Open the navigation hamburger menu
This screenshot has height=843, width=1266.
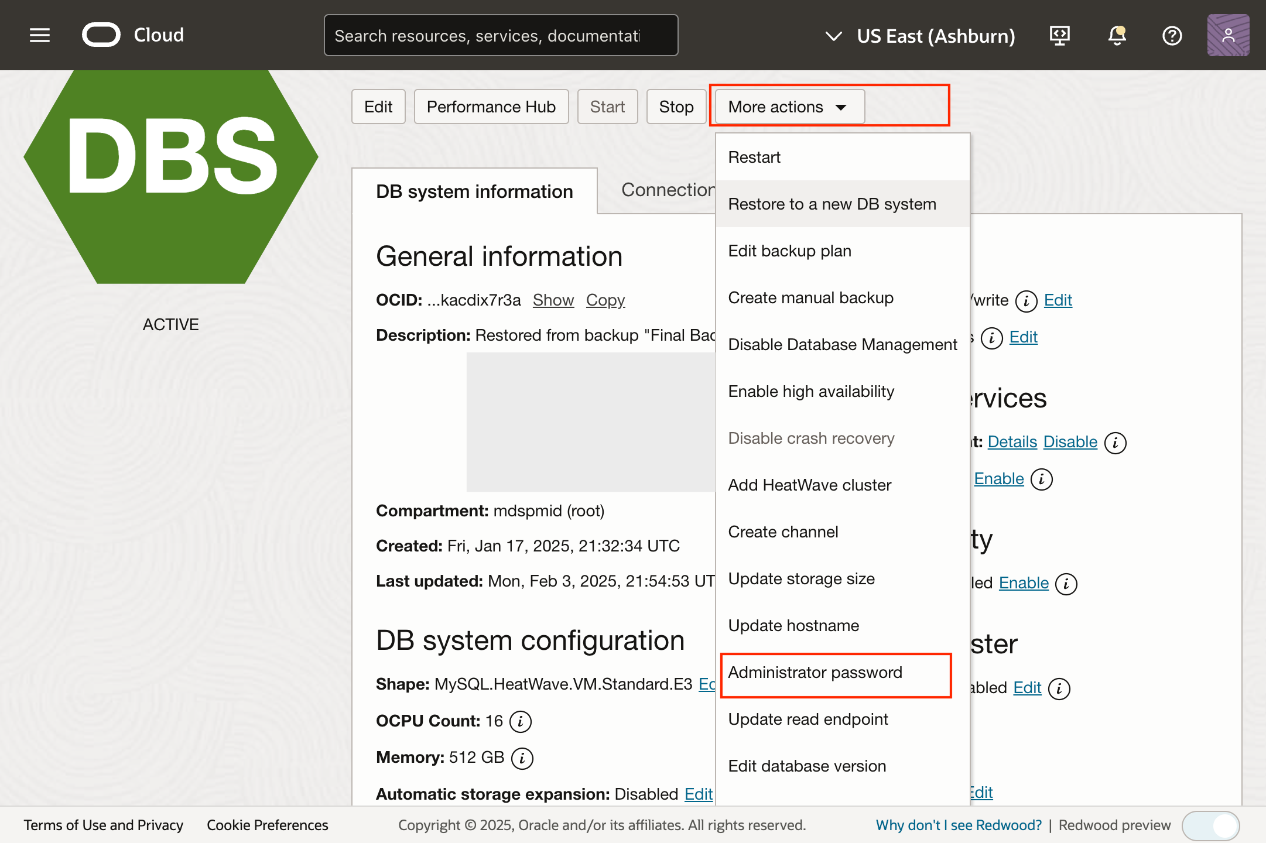pyautogui.click(x=39, y=35)
